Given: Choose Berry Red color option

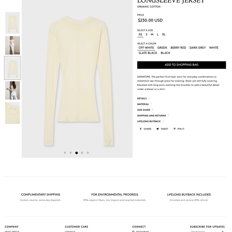Looking at the screenshot, I should pos(178,48).
